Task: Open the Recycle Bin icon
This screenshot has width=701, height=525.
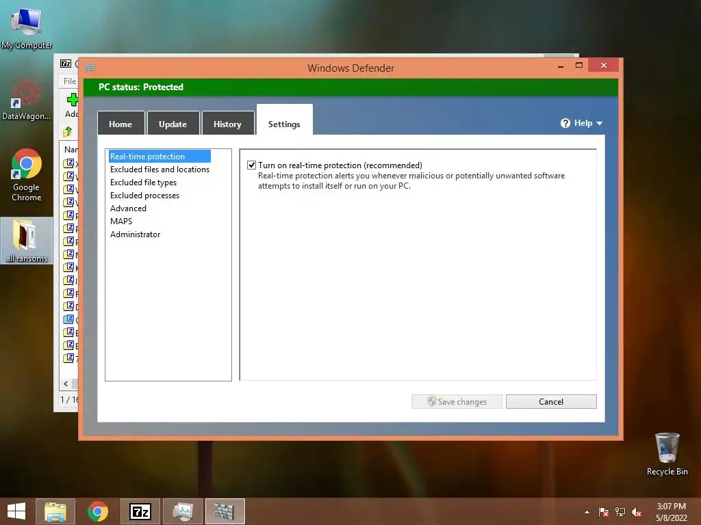Action: coord(667,454)
